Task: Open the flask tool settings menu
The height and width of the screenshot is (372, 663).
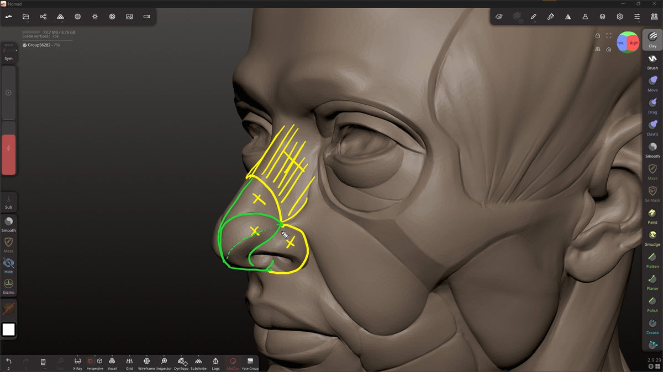Action: 585,17
